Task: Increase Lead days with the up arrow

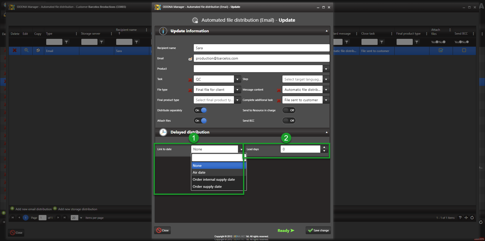Action: click(x=324, y=147)
